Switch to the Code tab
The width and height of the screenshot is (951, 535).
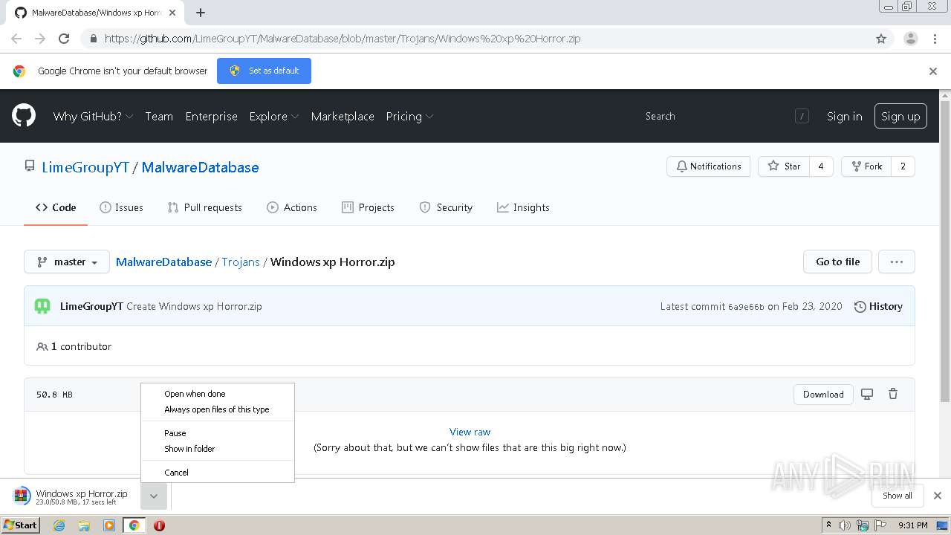[x=56, y=207]
